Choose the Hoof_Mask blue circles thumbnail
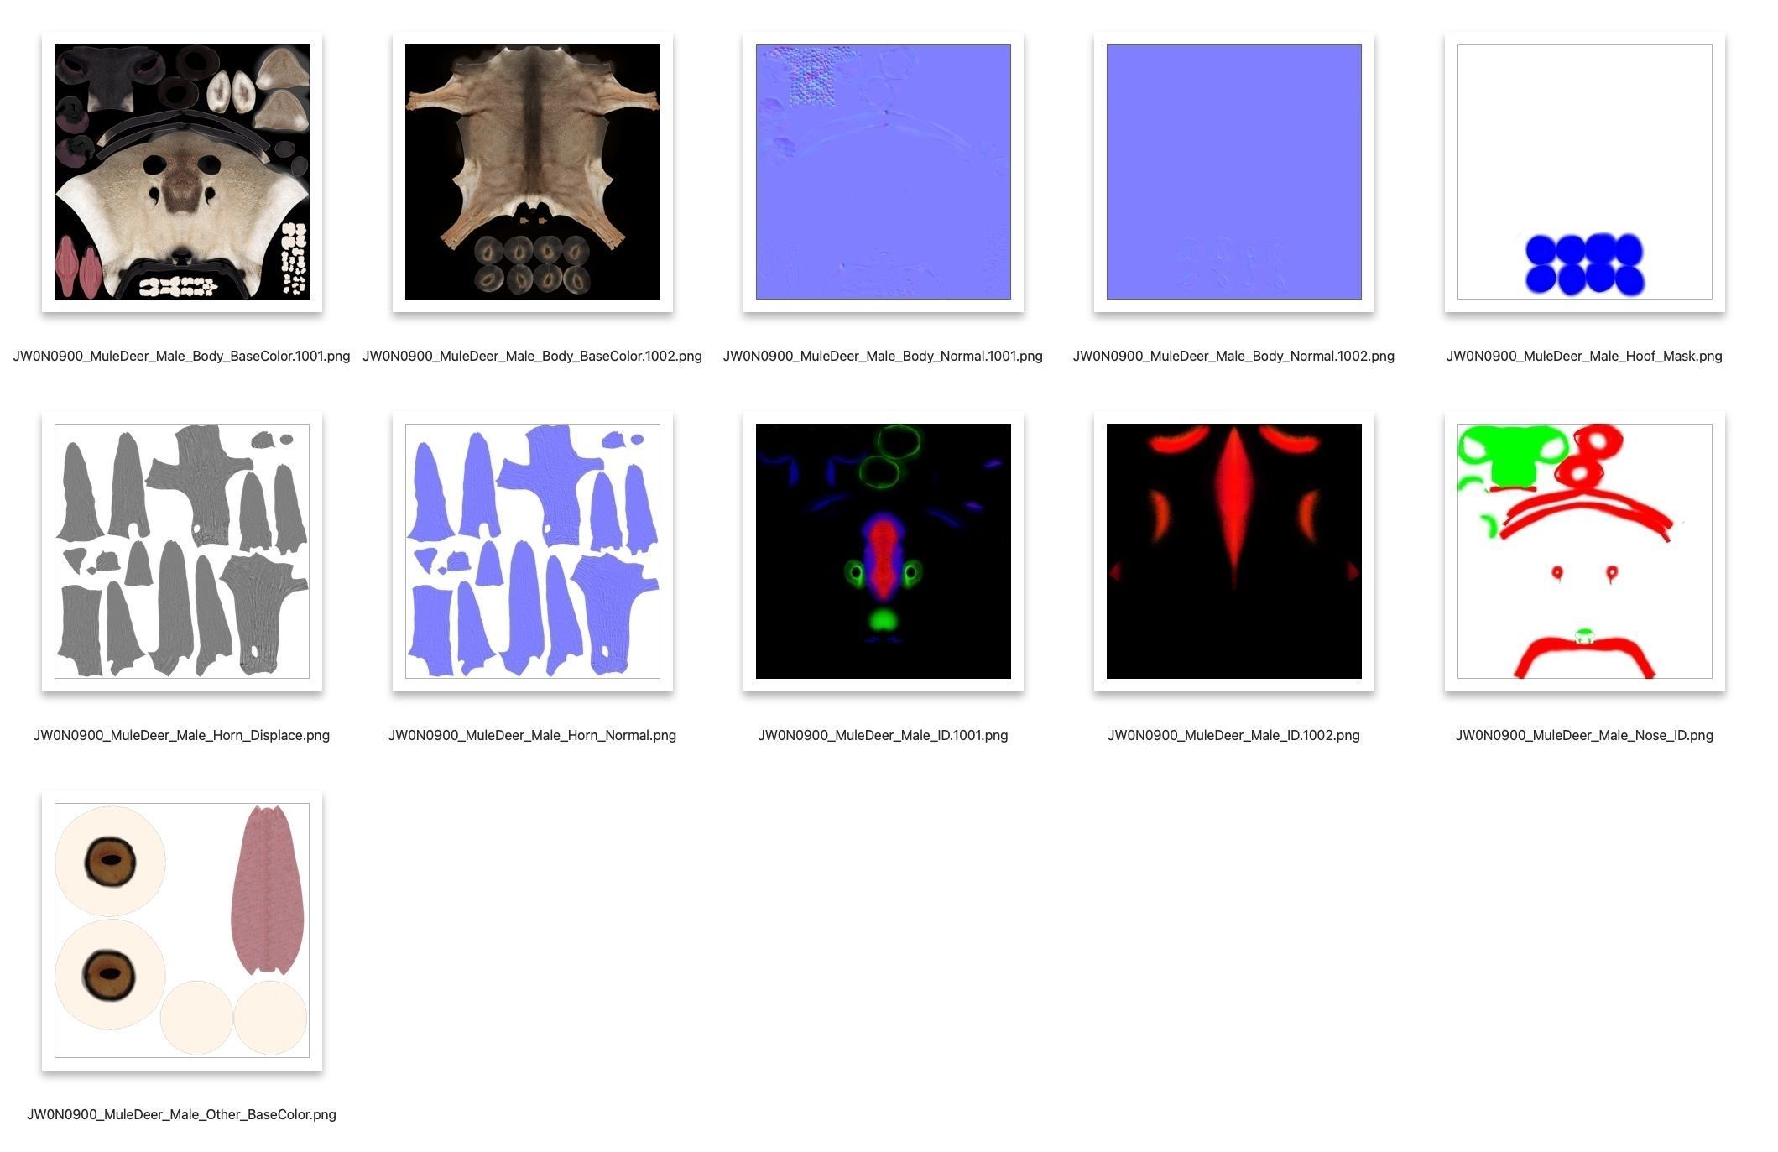 [1584, 172]
